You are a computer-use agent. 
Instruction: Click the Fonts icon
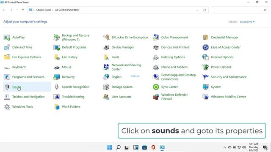click(x=106, y=57)
